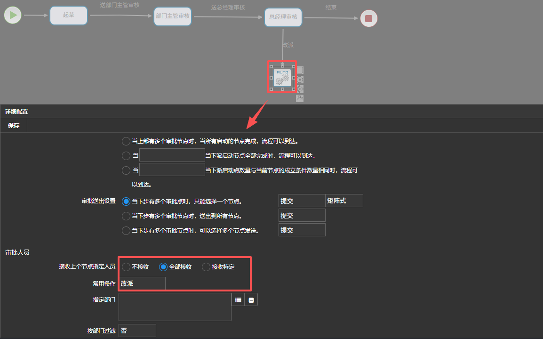Click the connector arrows icon beside AUTO node
The width and height of the screenshot is (543, 339).
coord(300,98)
